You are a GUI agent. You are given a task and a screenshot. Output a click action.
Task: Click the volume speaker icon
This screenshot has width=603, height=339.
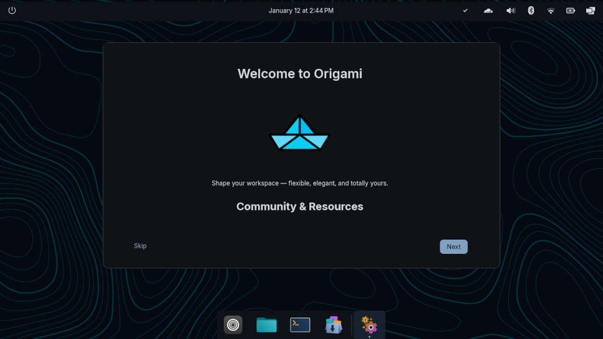point(511,10)
